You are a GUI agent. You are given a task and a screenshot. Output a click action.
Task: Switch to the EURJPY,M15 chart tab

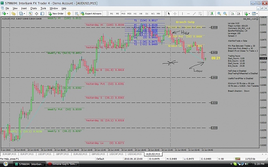click(27, 154)
